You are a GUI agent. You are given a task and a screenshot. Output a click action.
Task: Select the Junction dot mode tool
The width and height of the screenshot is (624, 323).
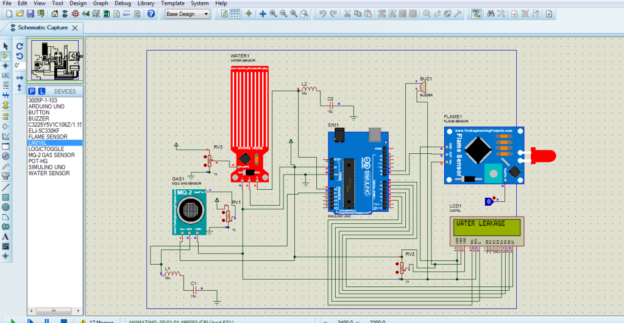tap(5, 66)
